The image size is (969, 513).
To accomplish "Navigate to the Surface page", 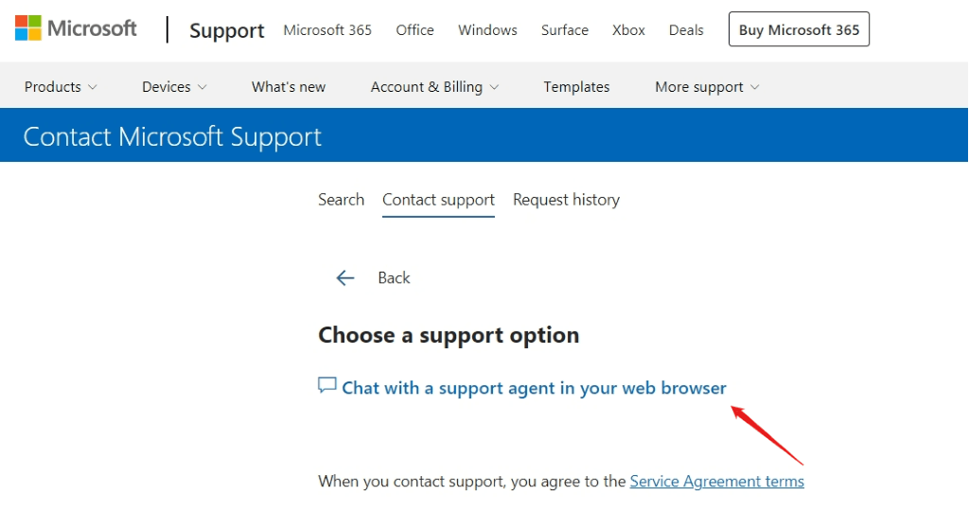I will click(x=565, y=29).
